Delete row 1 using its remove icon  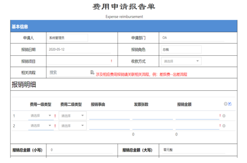[x=224, y=116]
